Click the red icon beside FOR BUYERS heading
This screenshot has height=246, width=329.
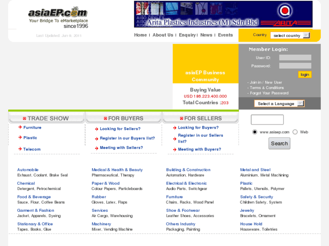point(105,119)
